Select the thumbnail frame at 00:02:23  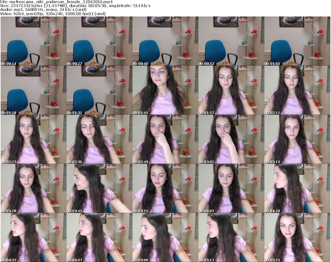pos(33,139)
